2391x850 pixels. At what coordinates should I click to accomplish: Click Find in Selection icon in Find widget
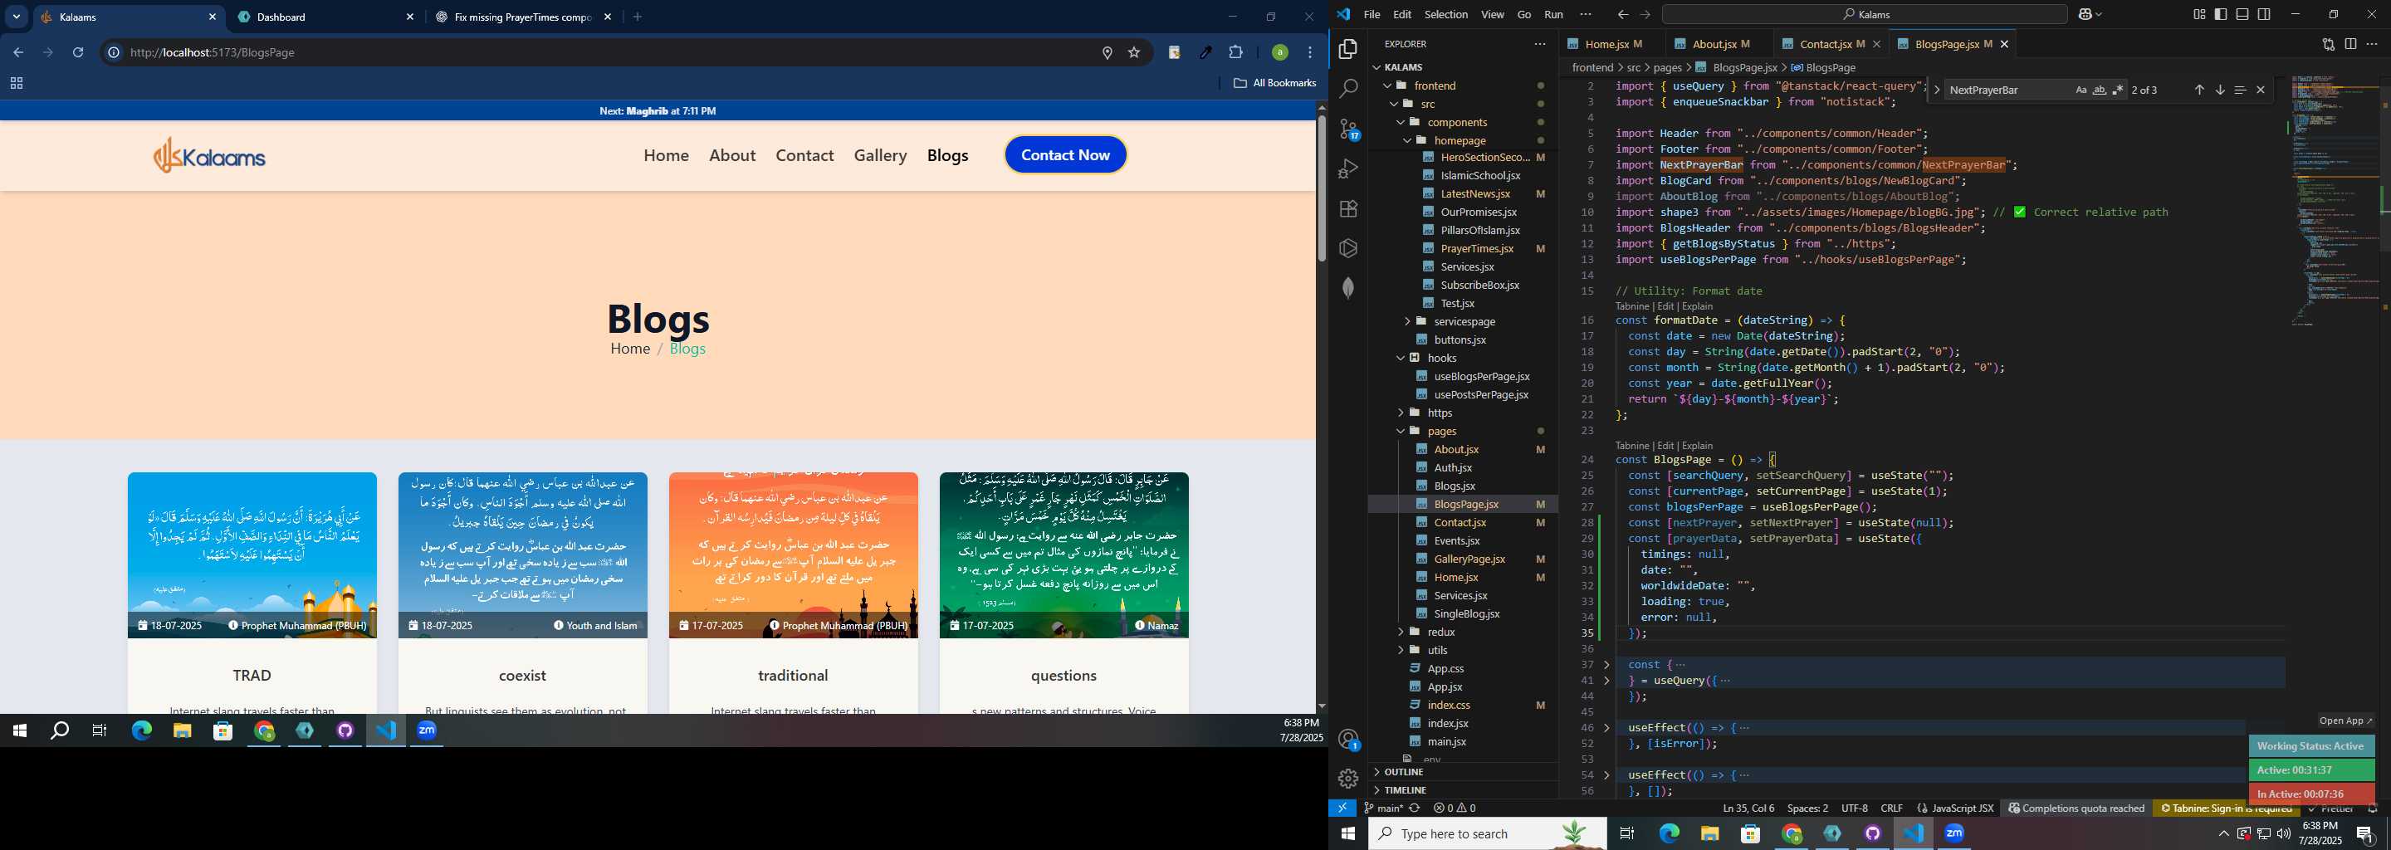[2240, 90]
